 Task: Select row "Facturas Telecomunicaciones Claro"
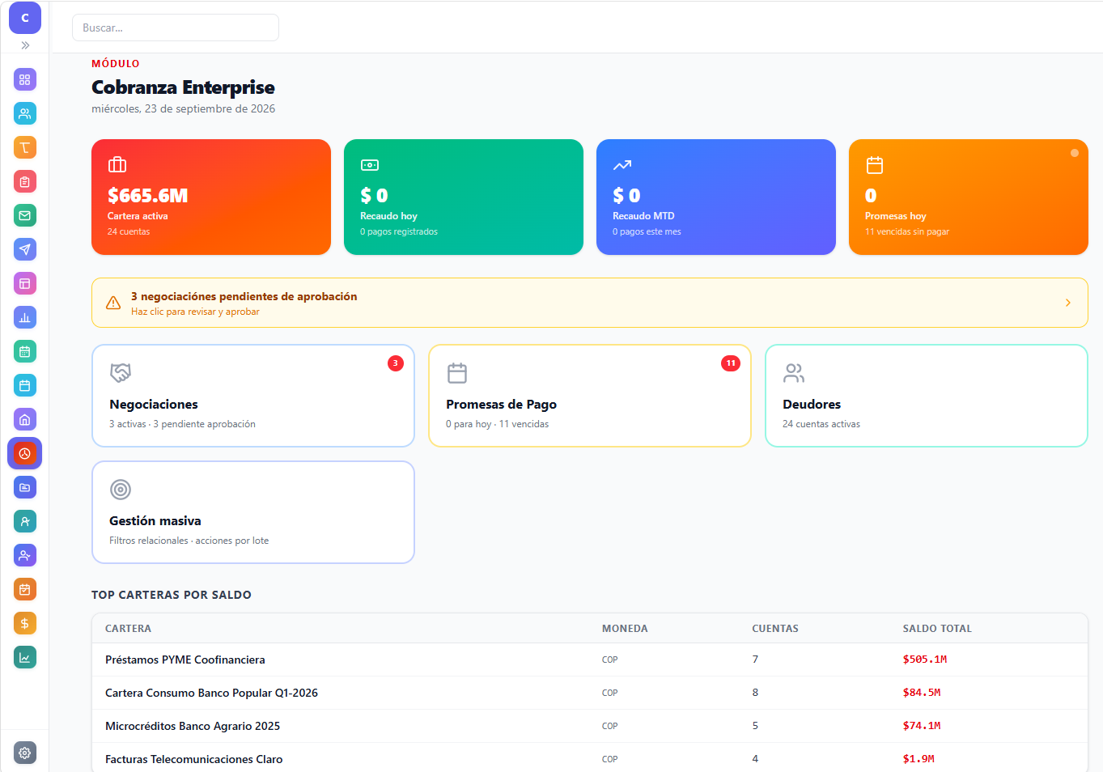(590, 758)
